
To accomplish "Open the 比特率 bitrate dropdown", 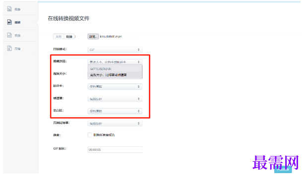I will 115,87.
